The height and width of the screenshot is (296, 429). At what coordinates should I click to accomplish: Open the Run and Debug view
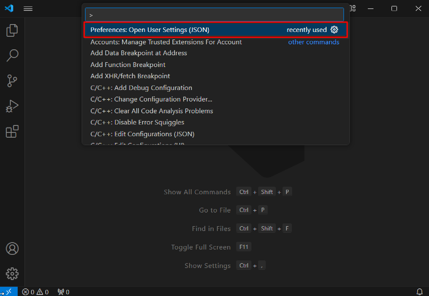pyautogui.click(x=12, y=106)
